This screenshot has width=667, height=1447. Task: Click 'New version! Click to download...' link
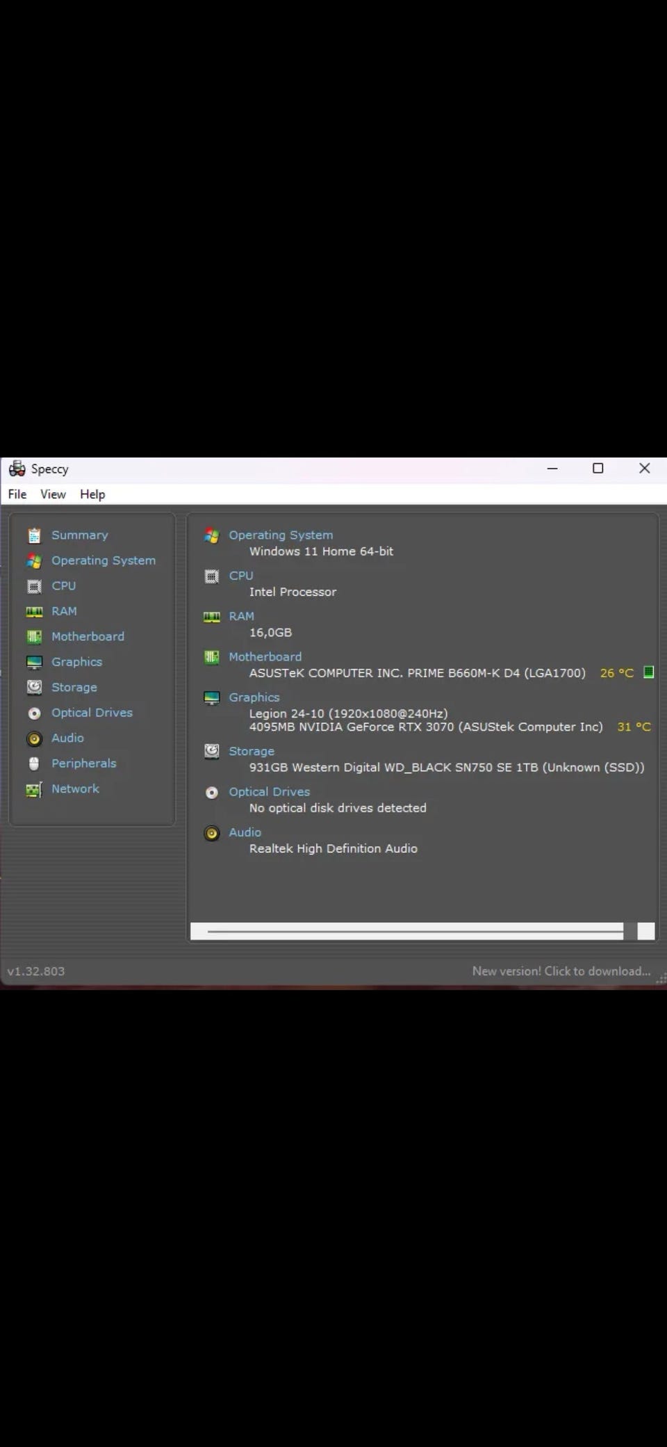pos(561,971)
